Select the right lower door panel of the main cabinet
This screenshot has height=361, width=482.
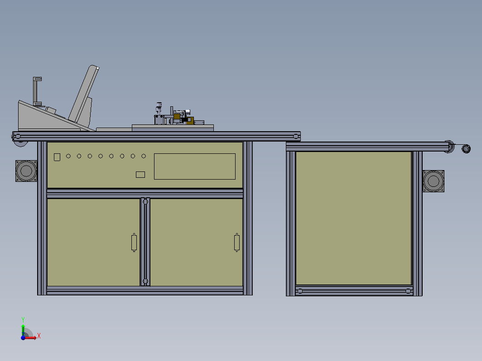click(x=197, y=242)
